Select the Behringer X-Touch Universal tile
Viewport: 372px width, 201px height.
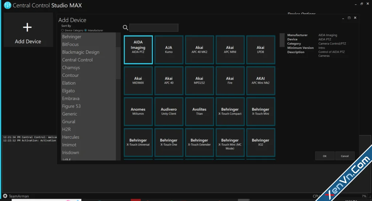[x=138, y=143]
